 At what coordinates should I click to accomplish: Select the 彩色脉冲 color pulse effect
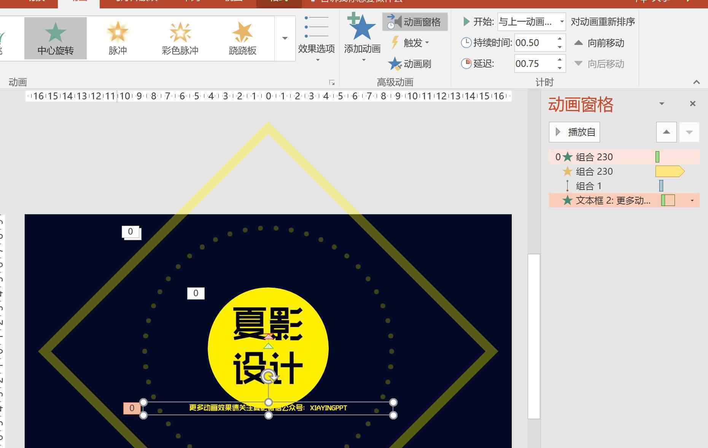tap(180, 38)
